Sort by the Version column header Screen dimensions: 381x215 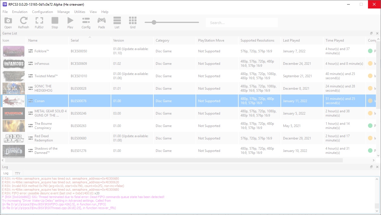(132, 40)
